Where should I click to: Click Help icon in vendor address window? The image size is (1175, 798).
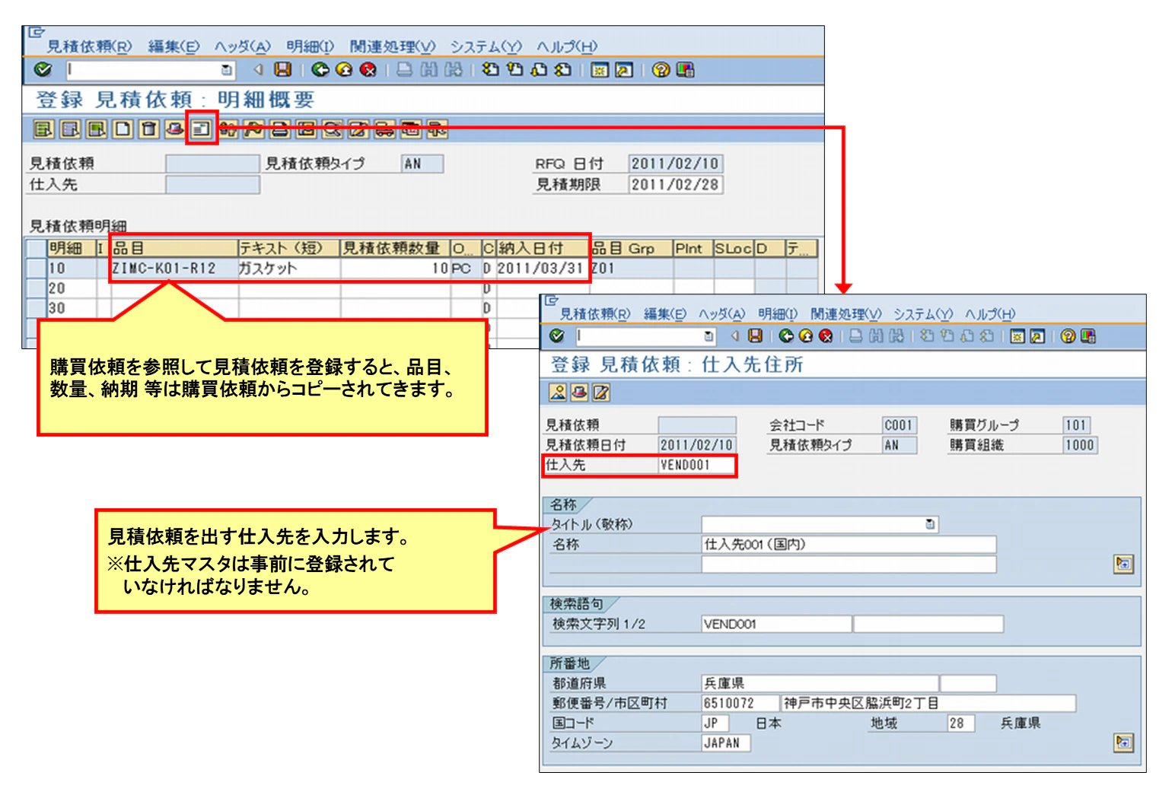click(x=1068, y=335)
